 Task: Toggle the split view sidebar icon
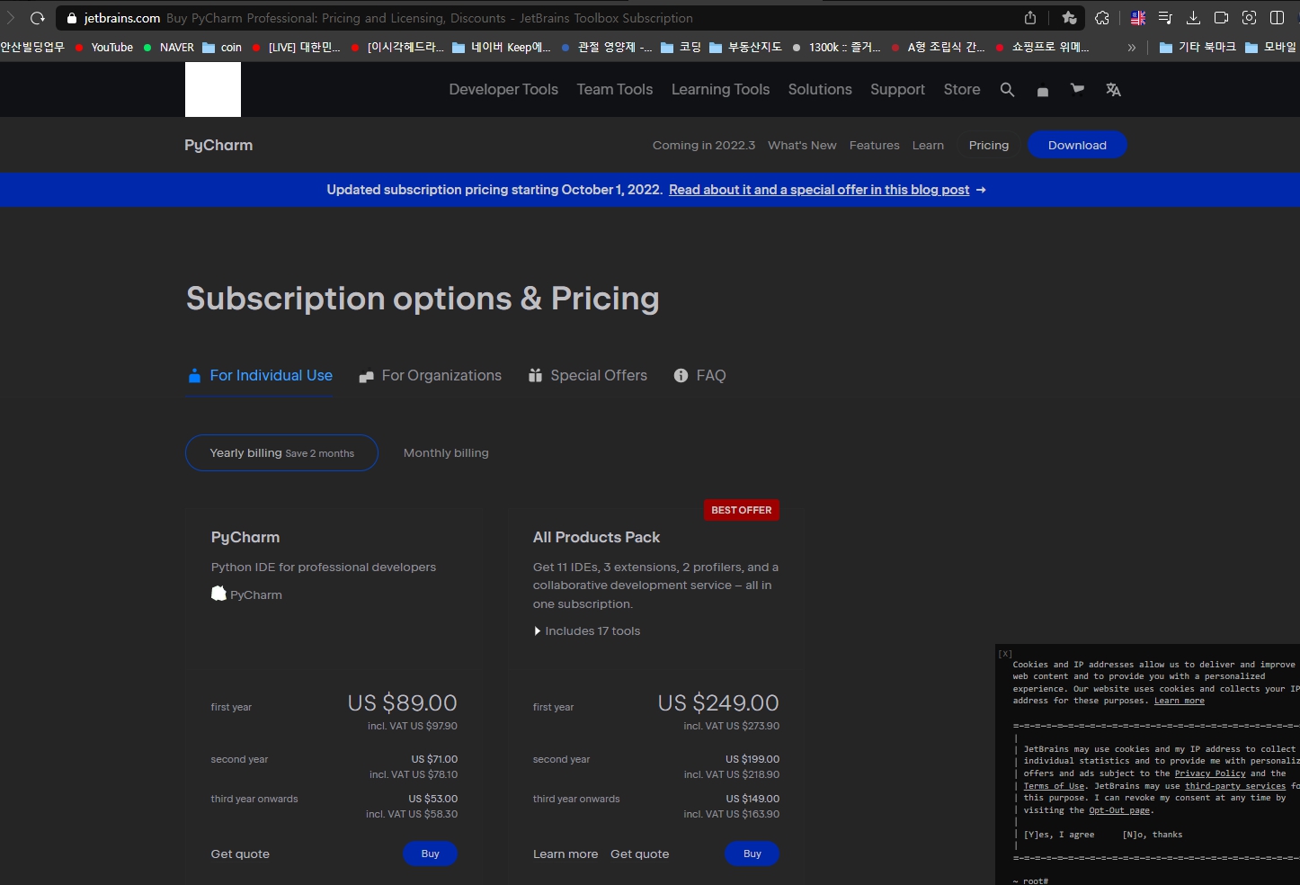pos(1277,18)
